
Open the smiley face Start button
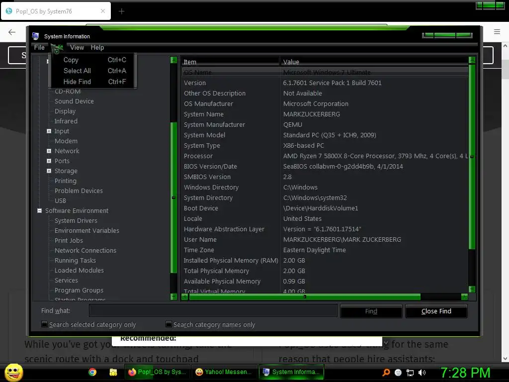[x=13, y=372]
